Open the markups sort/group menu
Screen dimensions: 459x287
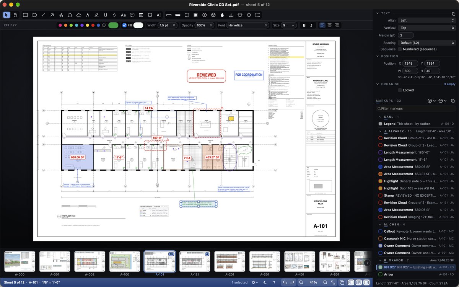pos(431,101)
